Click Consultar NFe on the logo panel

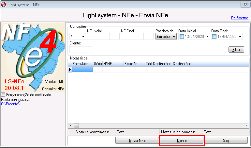(x=53, y=89)
